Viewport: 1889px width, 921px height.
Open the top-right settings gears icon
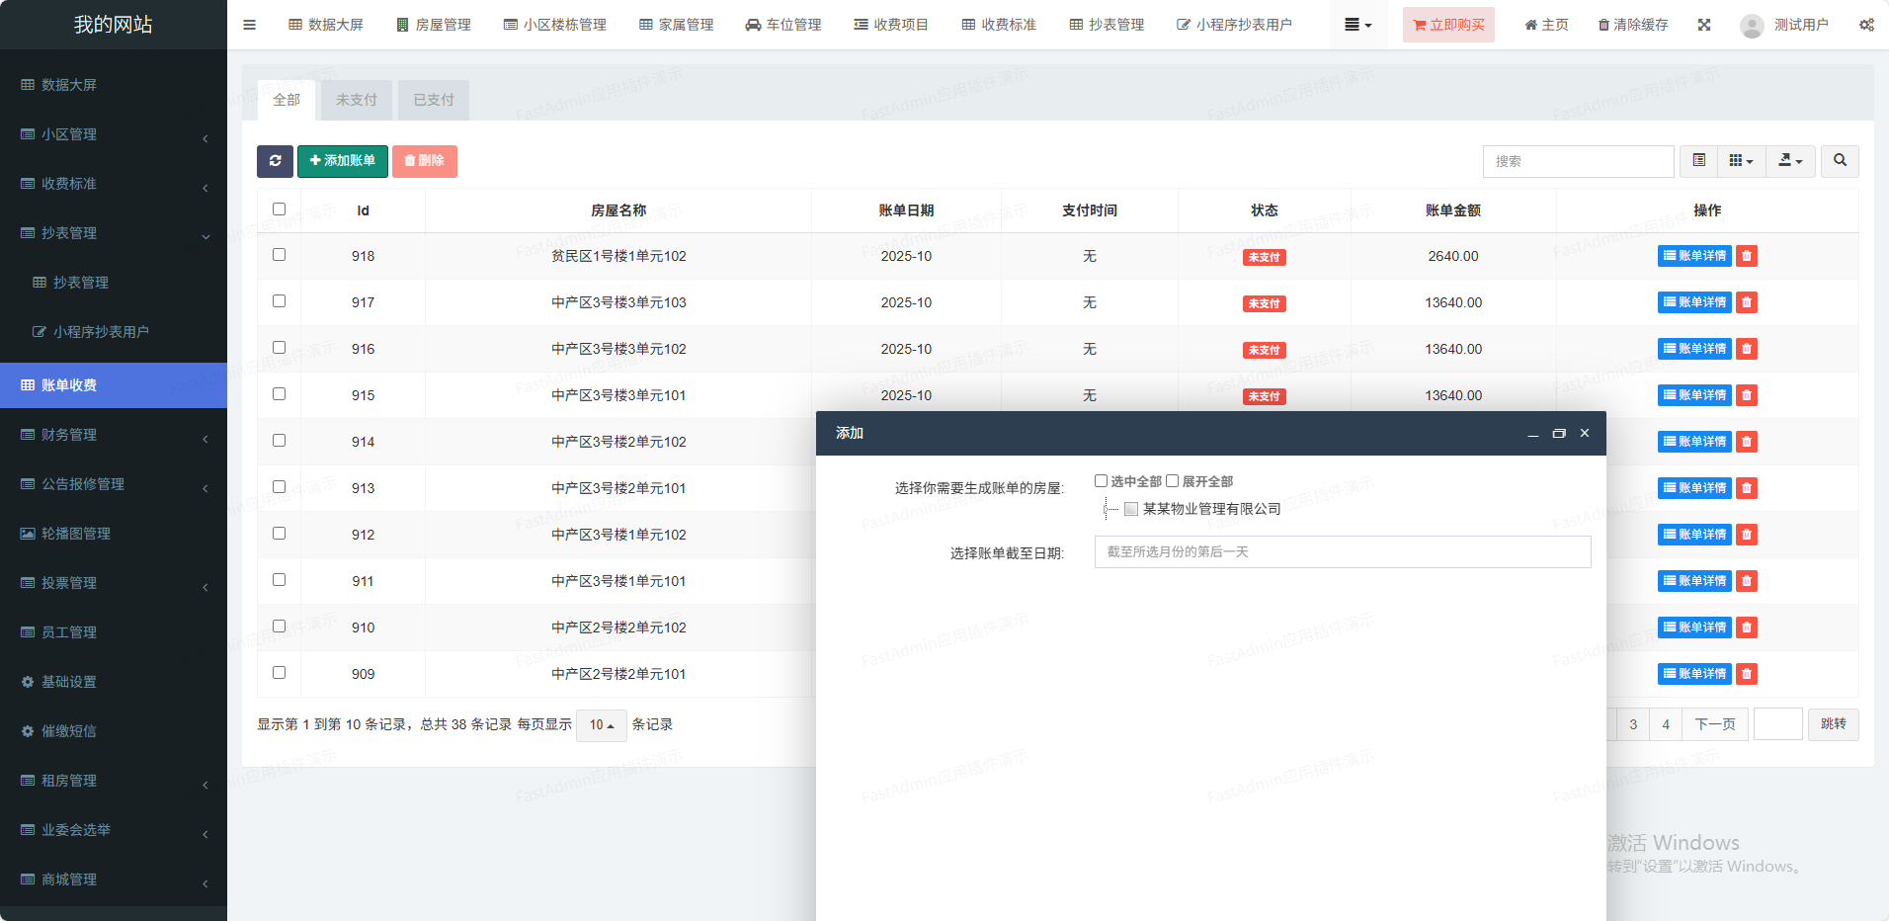click(x=1866, y=25)
